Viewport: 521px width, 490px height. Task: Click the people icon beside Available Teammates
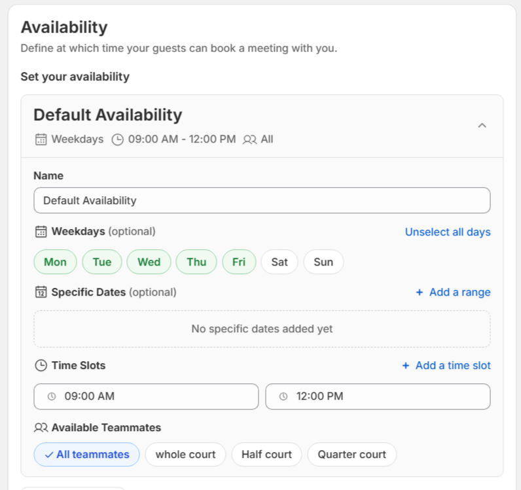tap(41, 428)
